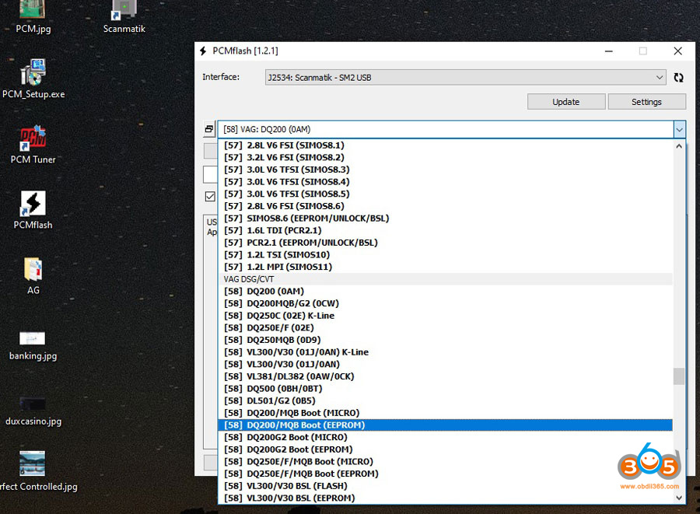Toggle the checkbox left of the dropdown list
Image resolution: width=700 pixels, height=514 pixels.
(x=210, y=197)
